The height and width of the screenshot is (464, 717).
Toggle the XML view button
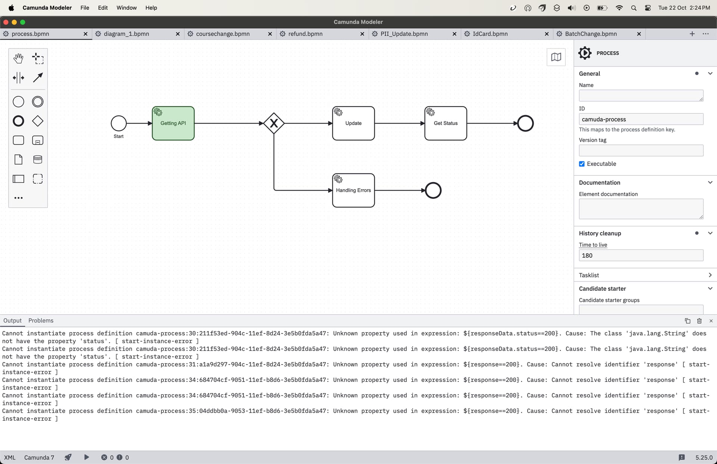[10, 457]
